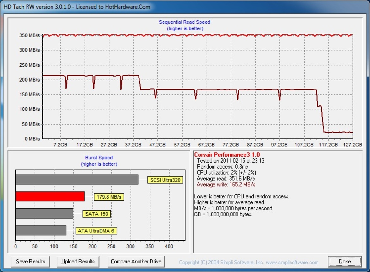Click CPU utilization: 2% text
The width and height of the screenshot is (370, 272).
226,172
